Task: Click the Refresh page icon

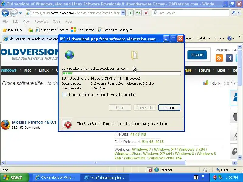Action: [138, 13]
